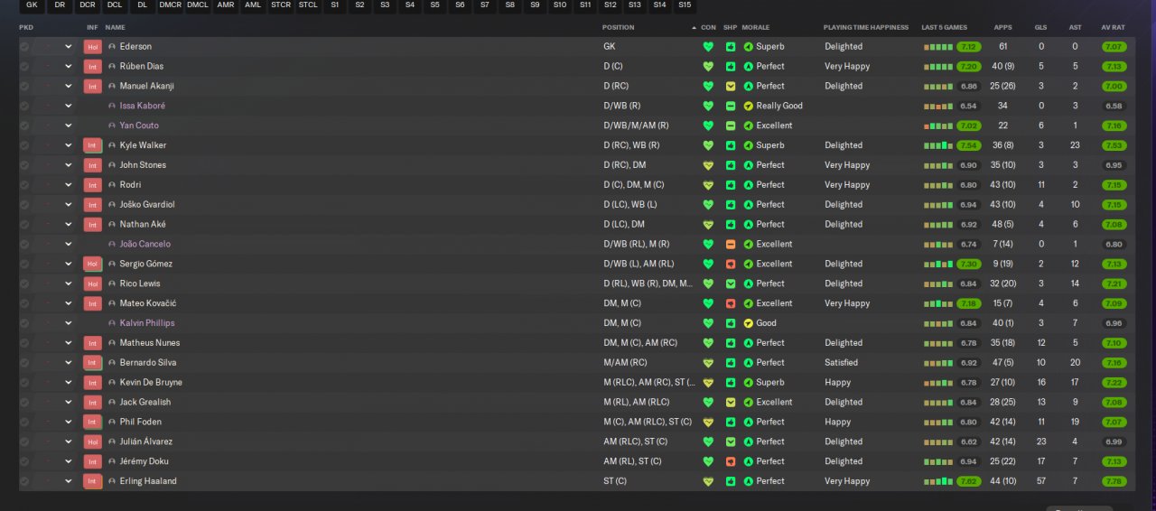This screenshot has height=511, width=1156.
Task: Click the orange sharpness icon for João Cancelo
Action: [731, 245]
